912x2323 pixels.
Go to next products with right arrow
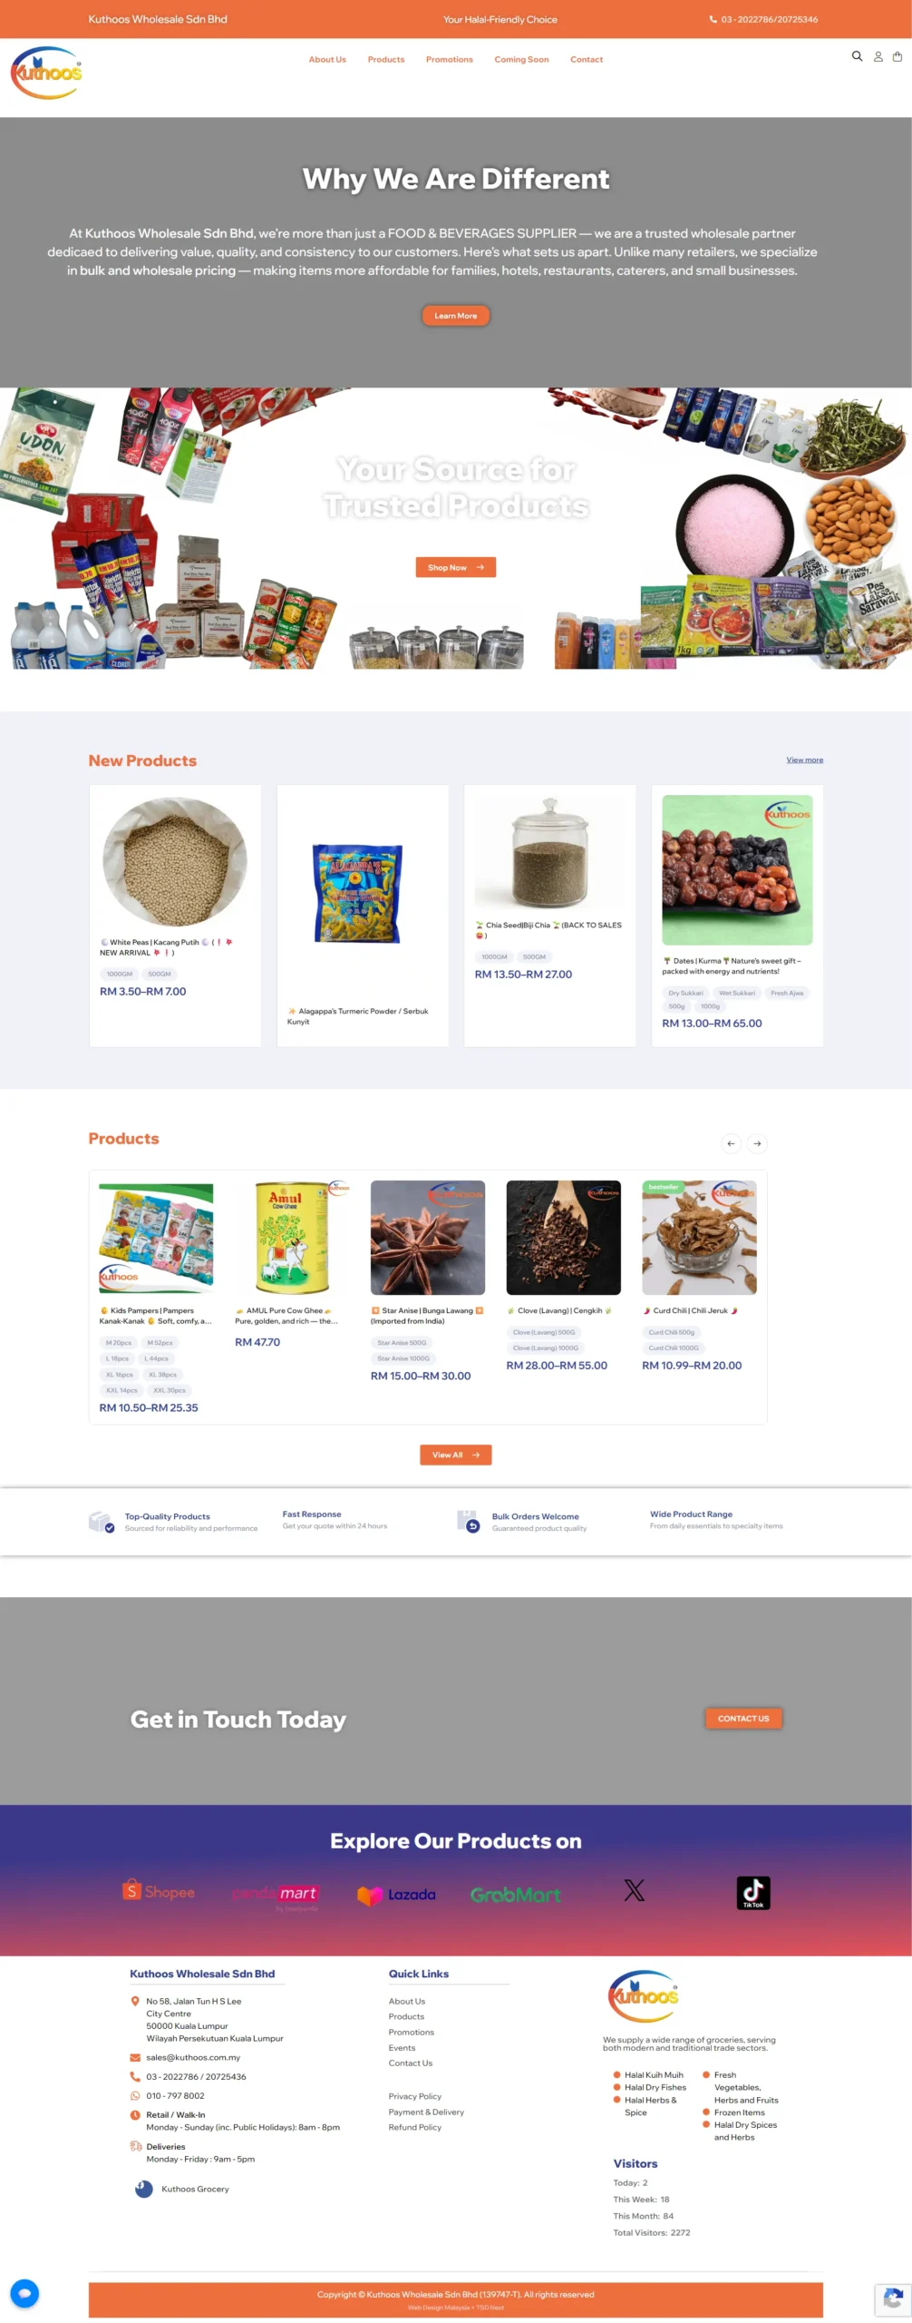(757, 1143)
